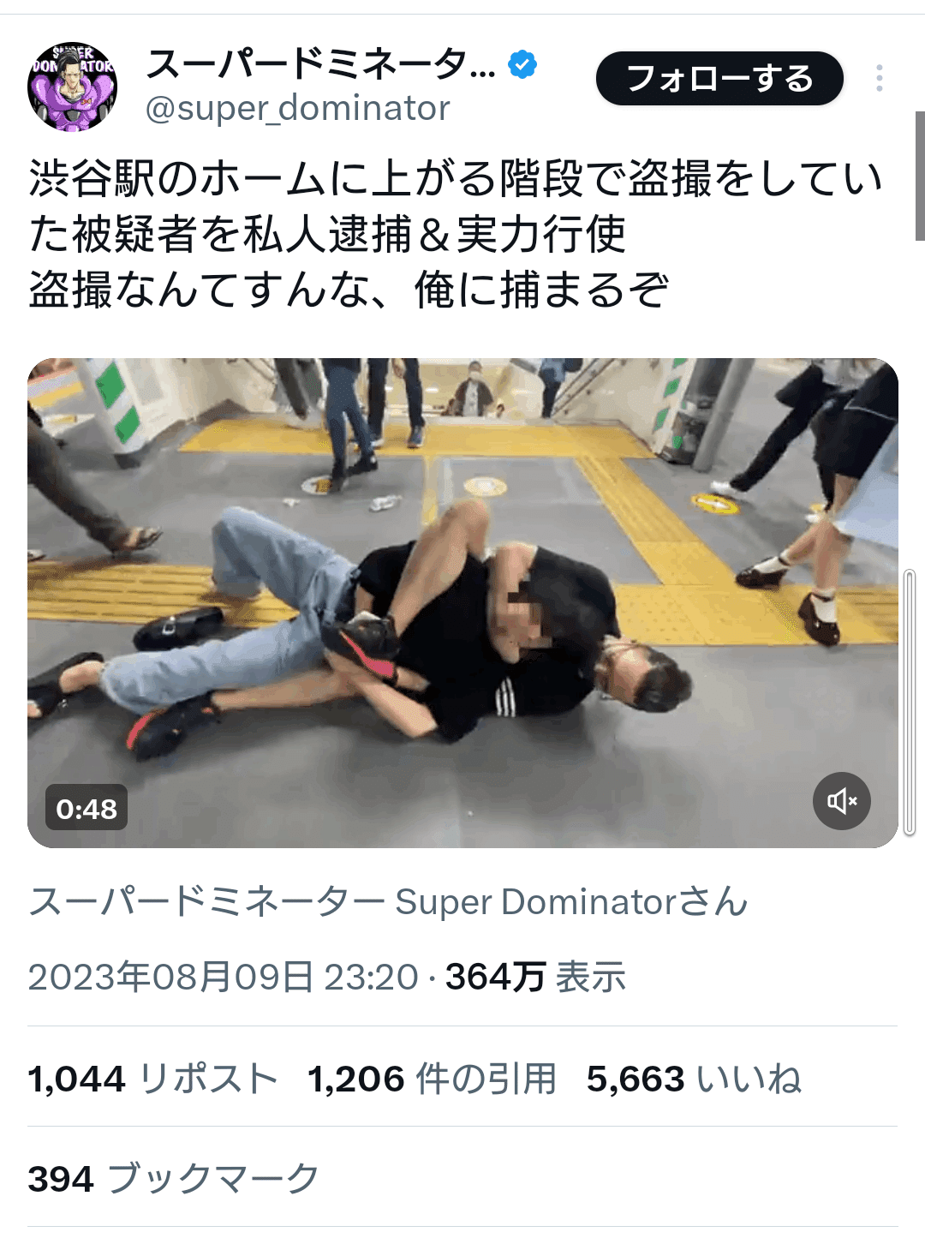925x1238 pixels.
Task: Click the tweet line 盗撮なんてすんな
Action: [349, 290]
